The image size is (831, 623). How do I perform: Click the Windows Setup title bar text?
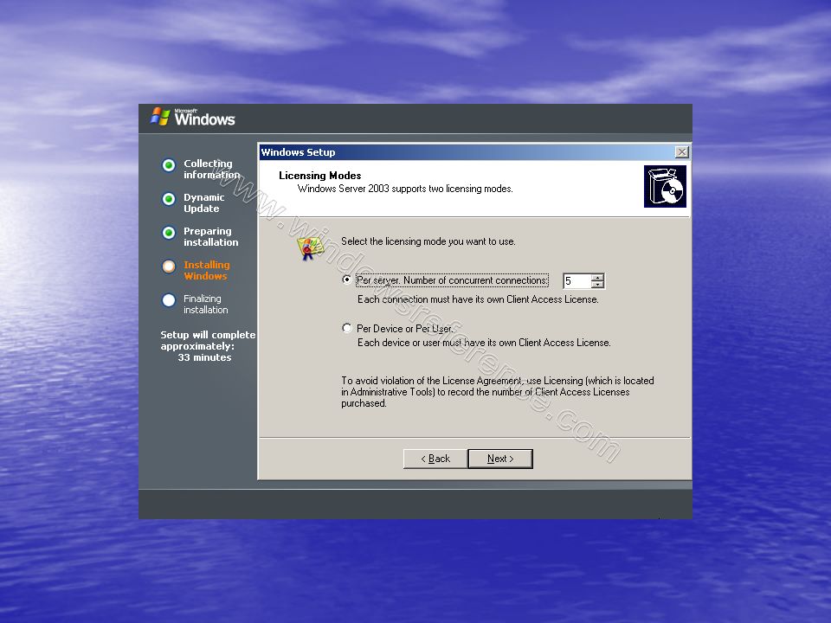[x=298, y=152]
